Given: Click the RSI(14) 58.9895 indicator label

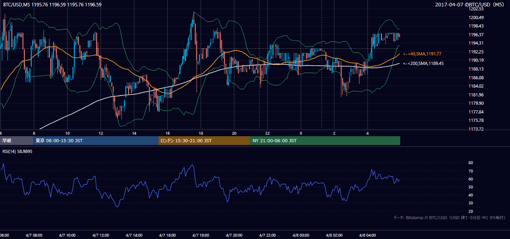Looking at the screenshot, I should (x=18, y=152).
